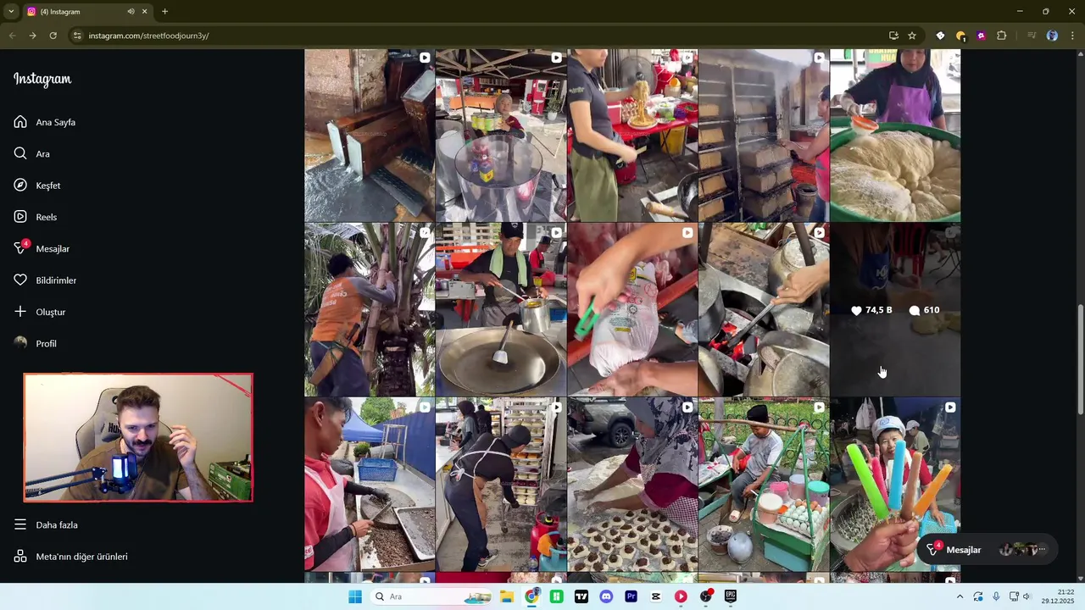This screenshot has height=610, width=1085.
Task: Go forward in browser history
Action: 32,36
